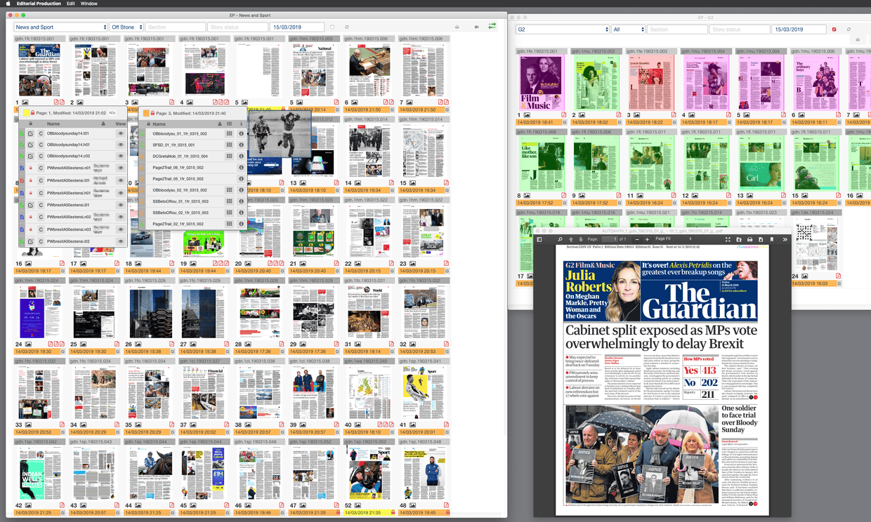Click the ADs button in page 1 popup
The image size is (871, 522).
(x=112, y=112)
